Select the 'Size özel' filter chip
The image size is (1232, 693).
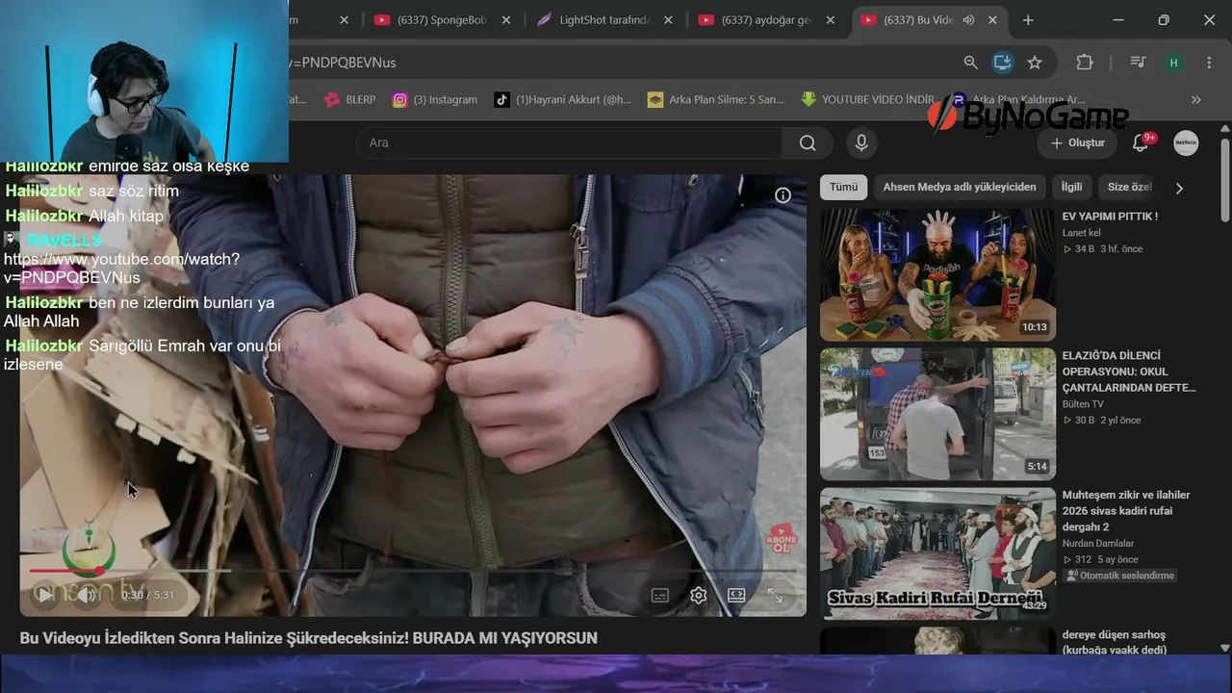point(1129,188)
